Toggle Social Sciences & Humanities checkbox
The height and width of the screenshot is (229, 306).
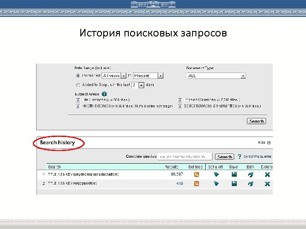(180, 106)
